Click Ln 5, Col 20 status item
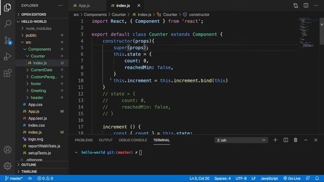 (x=199, y=178)
